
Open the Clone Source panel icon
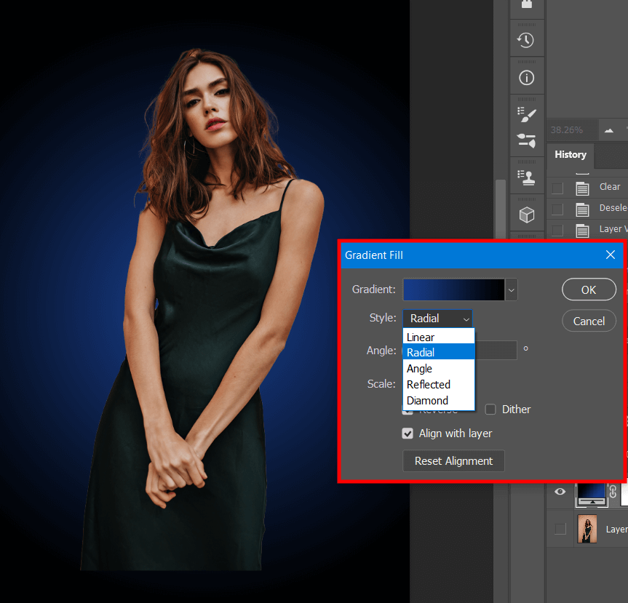pos(526,175)
